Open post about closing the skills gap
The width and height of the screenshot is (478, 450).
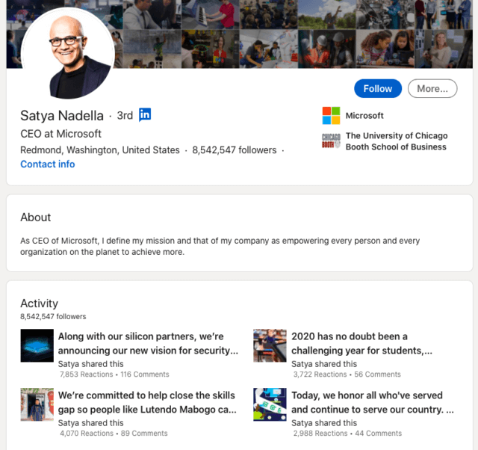point(147,402)
